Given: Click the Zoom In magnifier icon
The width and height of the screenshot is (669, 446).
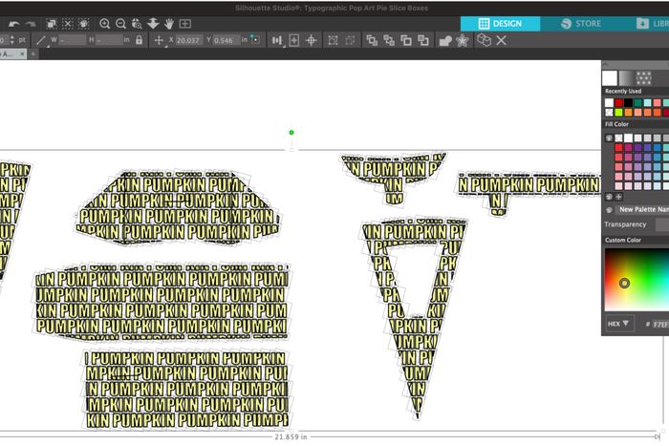Looking at the screenshot, I should 105,23.
